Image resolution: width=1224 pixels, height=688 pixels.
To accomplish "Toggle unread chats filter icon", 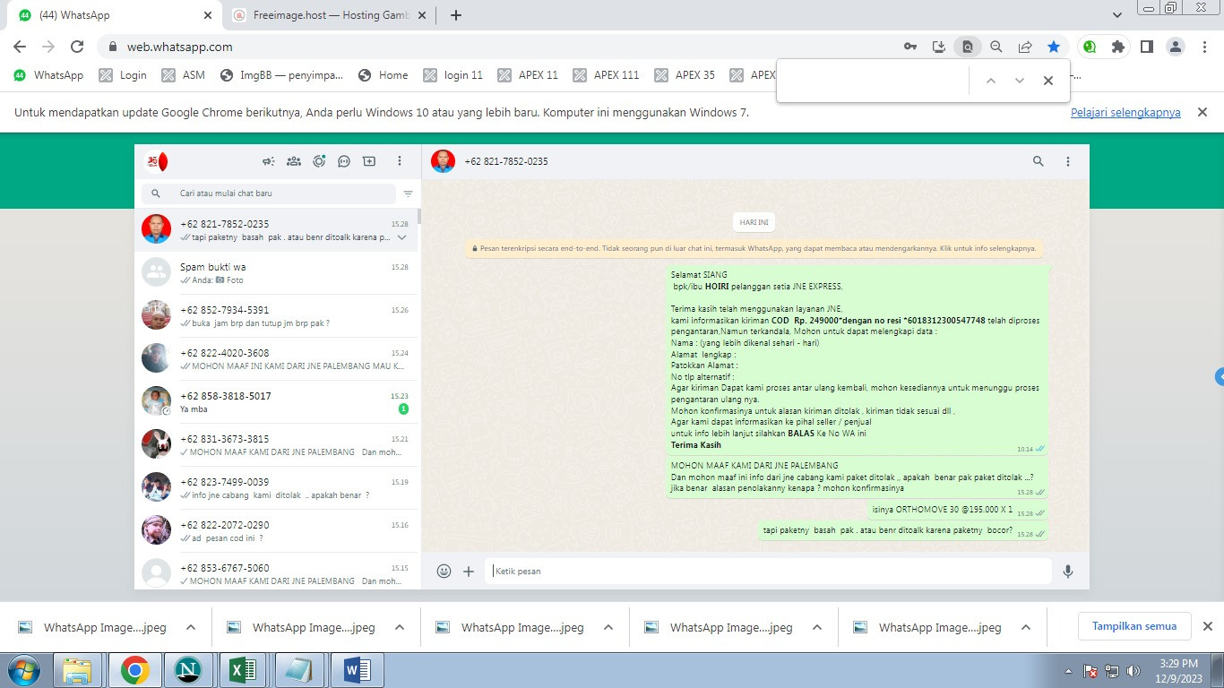I will pos(408,193).
